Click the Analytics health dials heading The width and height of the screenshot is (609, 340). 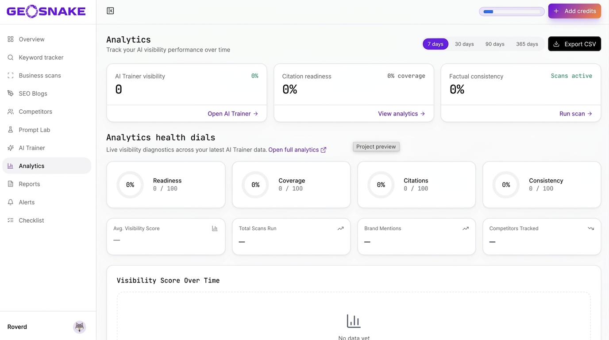(x=161, y=137)
